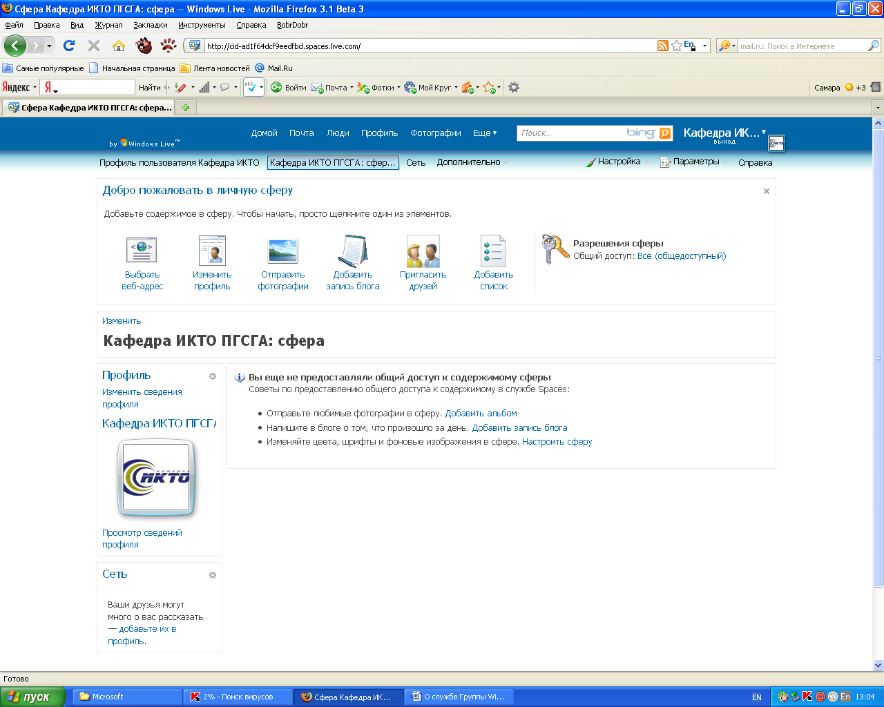
Task: Click the Добавить альбом link
Action: (481, 413)
